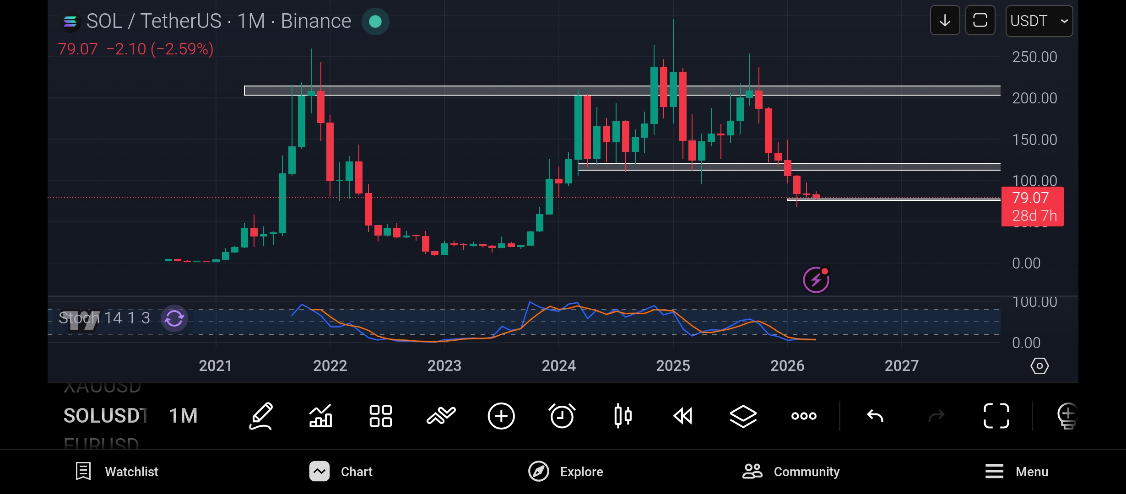
Task: Tap the 2023 time axis label
Action: [444, 366]
